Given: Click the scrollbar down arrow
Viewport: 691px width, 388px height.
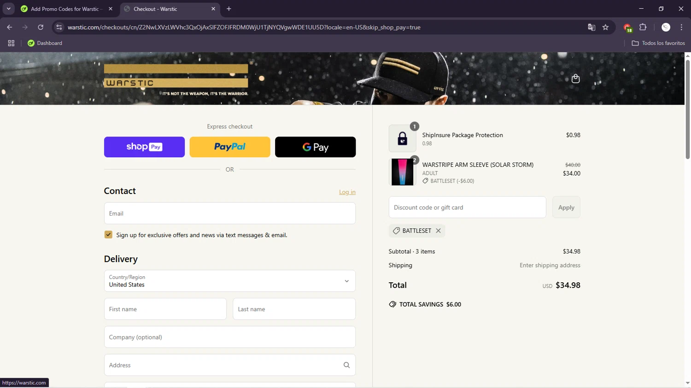Looking at the screenshot, I should pyautogui.click(x=687, y=383).
